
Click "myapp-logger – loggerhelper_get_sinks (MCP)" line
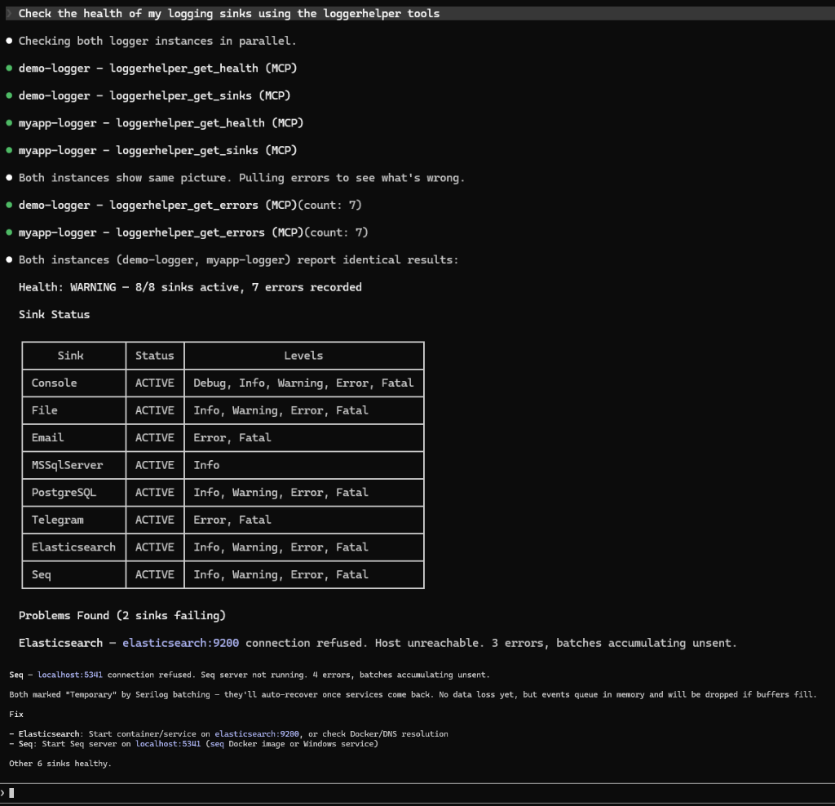pyautogui.click(x=157, y=151)
